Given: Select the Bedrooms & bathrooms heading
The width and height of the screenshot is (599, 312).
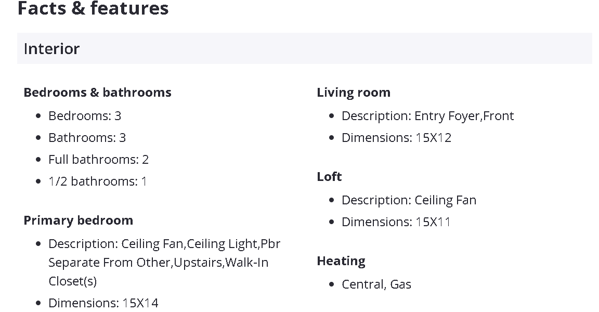Looking at the screenshot, I should click(x=97, y=93).
